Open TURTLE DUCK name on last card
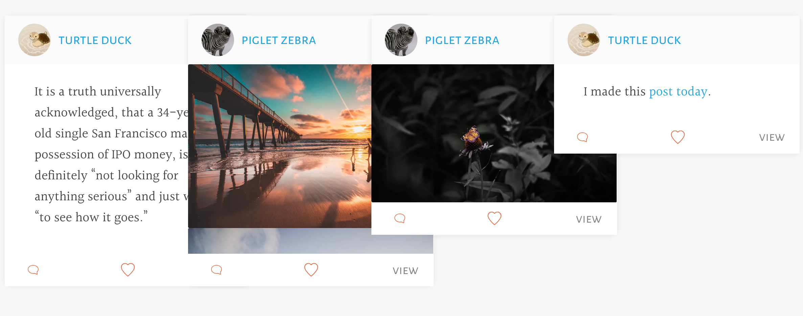Viewport: 803px width, 316px height. tap(644, 40)
